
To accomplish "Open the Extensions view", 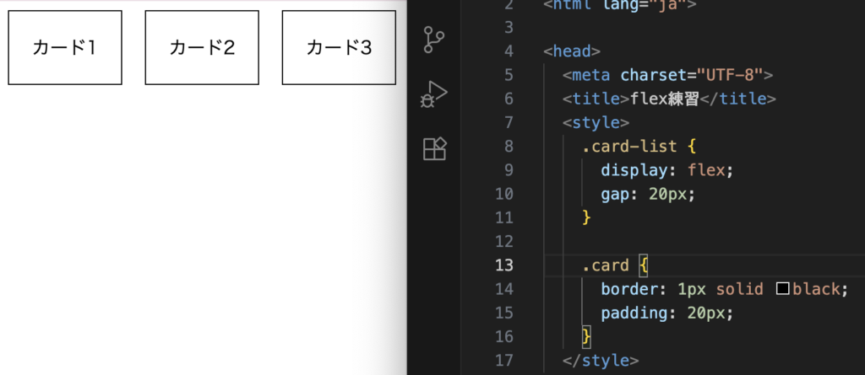I will point(434,148).
